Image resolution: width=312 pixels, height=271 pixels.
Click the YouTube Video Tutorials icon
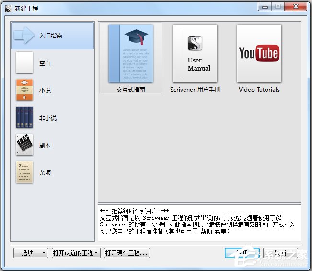tap(259, 53)
